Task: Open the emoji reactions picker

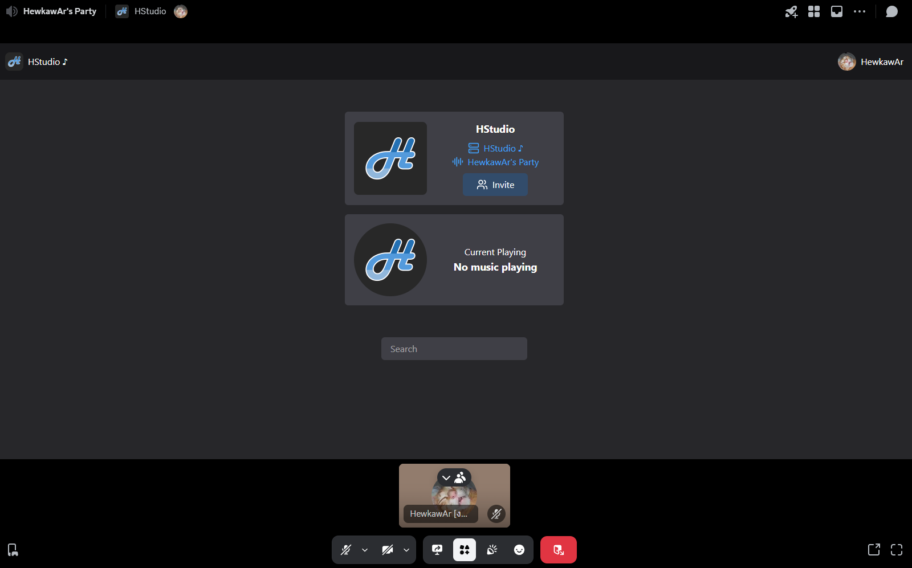Action: point(519,550)
